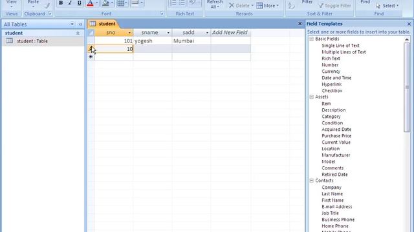This screenshot has height=232, width=414.
Task: Click the Add New Field column header
Action: pos(230,33)
